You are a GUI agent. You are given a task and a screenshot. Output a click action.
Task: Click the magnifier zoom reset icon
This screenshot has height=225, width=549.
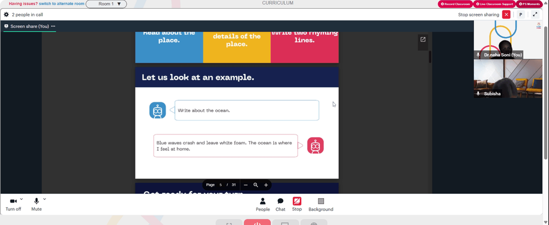point(256,185)
